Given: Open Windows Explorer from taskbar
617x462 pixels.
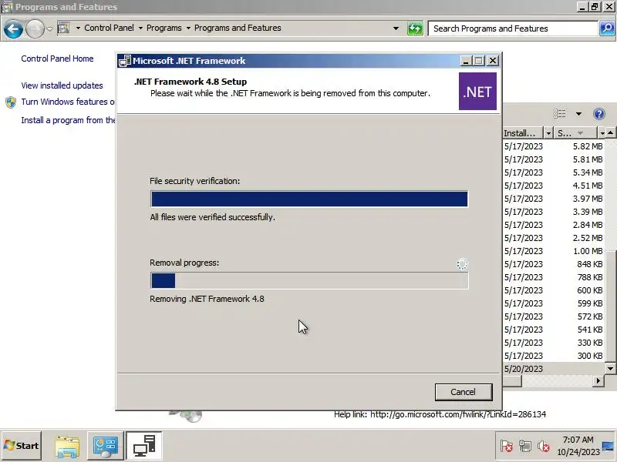Looking at the screenshot, I should (x=67, y=447).
